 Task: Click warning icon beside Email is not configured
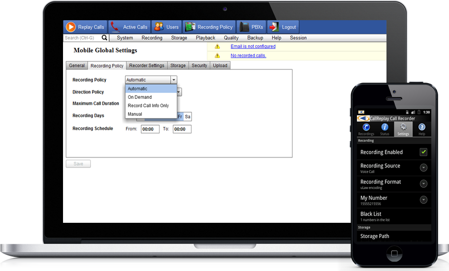217,46
